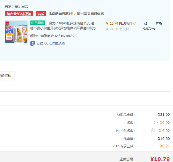Click the 支持7天无理由退货 link
This screenshot has height=162, width=173.
(51, 43)
